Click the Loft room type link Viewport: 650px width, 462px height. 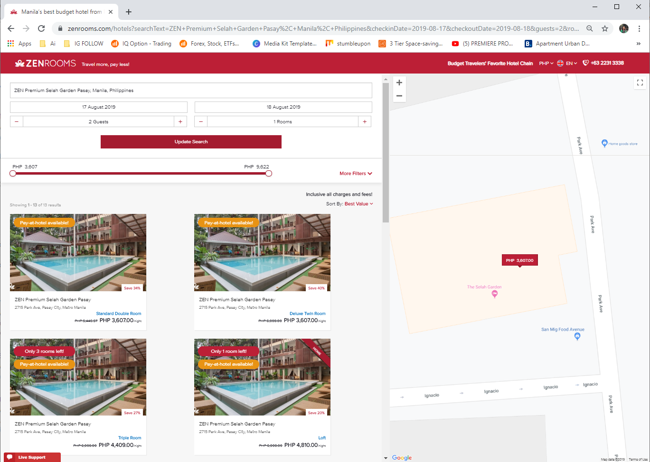pyautogui.click(x=322, y=438)
